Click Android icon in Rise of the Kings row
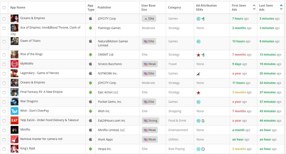 [x=90, y=55]
